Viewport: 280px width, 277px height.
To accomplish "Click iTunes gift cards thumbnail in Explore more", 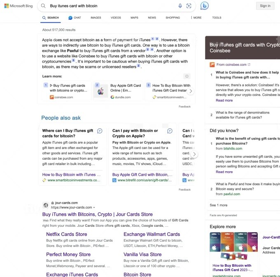I will point(233,247).
